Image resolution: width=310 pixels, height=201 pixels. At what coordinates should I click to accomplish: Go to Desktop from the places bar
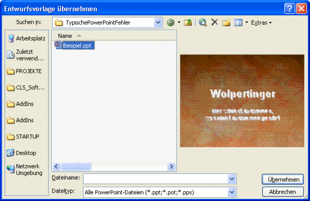coord(26,153)
